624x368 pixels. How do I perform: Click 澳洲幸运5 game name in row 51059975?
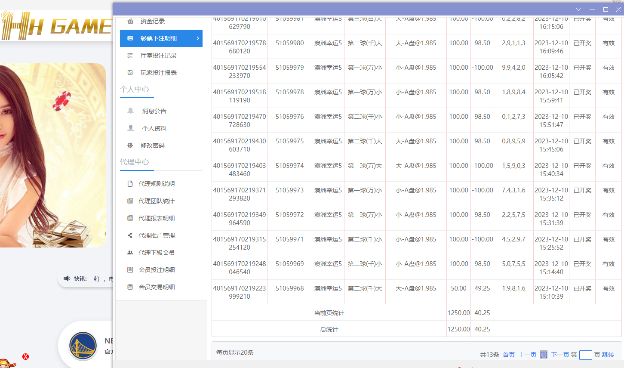[x=328, y=141]
